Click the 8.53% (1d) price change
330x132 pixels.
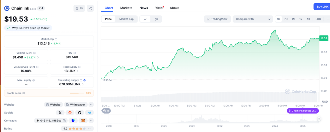(41, 19)
